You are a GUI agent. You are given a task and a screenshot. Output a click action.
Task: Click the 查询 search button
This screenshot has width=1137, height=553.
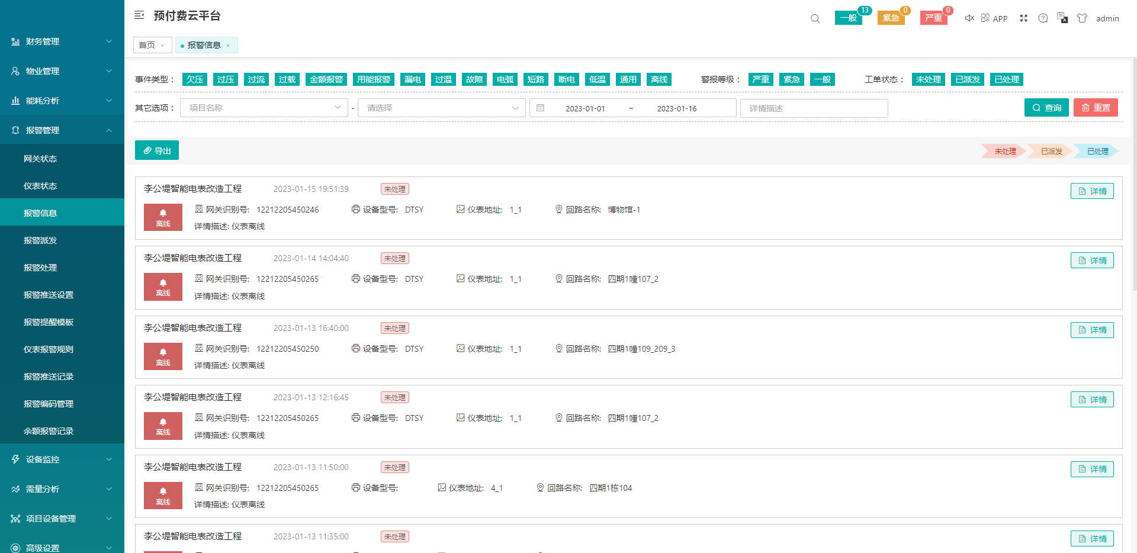point(1046,108)
